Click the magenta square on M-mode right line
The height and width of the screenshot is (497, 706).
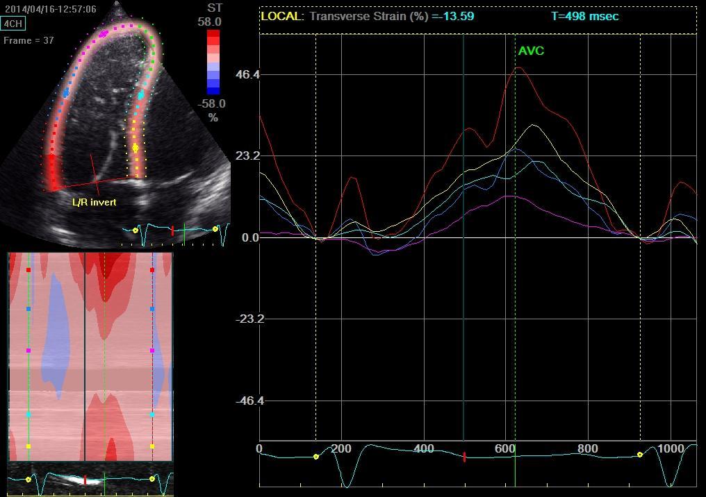point(152,351)
